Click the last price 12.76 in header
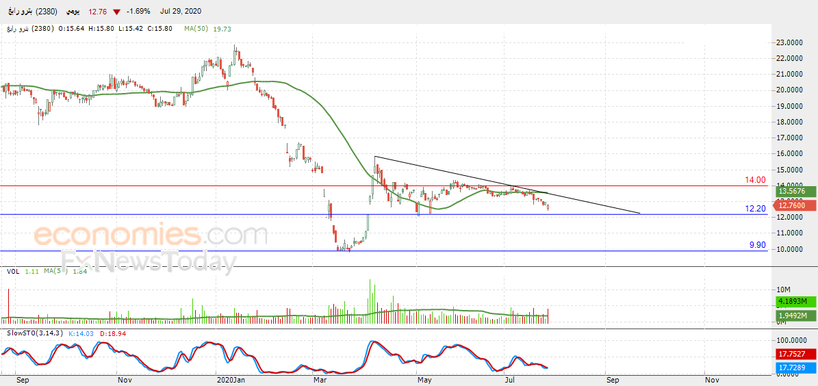This screenshot has height=386, width=818. (x=97, y=11)
